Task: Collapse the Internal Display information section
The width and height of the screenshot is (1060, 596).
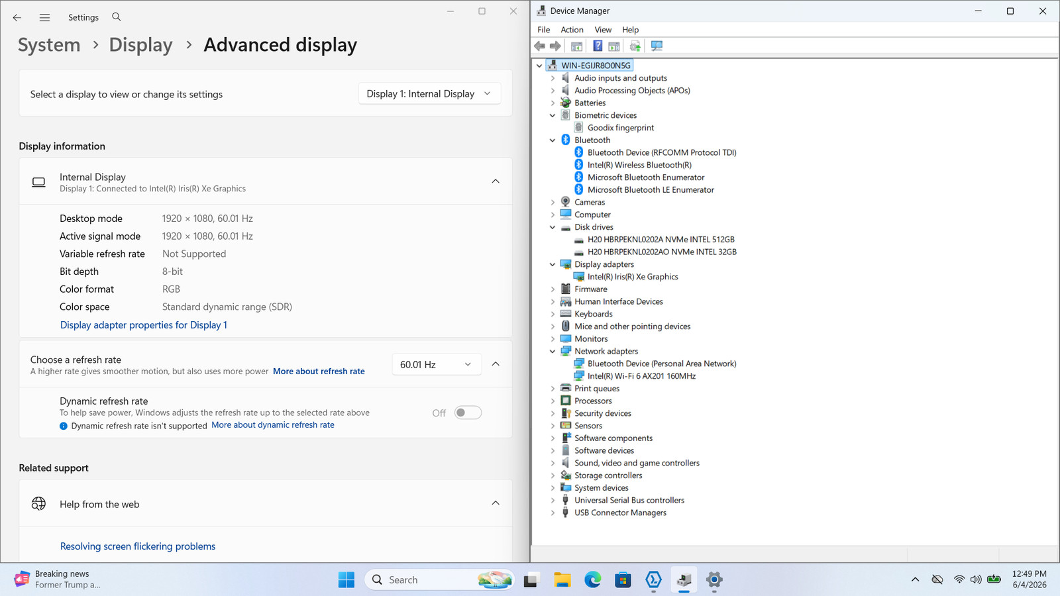Action: tap(496, 181)
